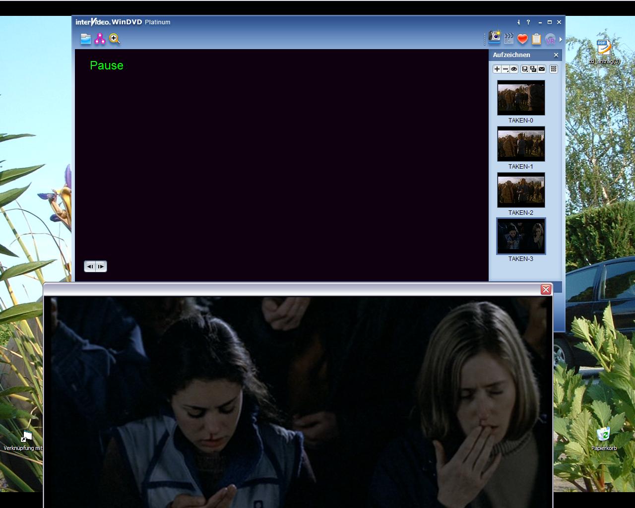Toggle preview with the eye button
The width and height of the screenshot is (635, 508).
click(x=514, y=69)
